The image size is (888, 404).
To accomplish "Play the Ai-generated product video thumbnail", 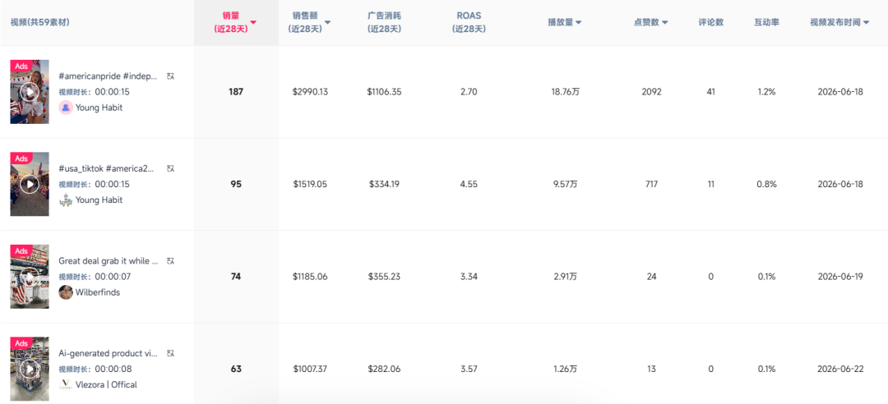I will [30, 369].
